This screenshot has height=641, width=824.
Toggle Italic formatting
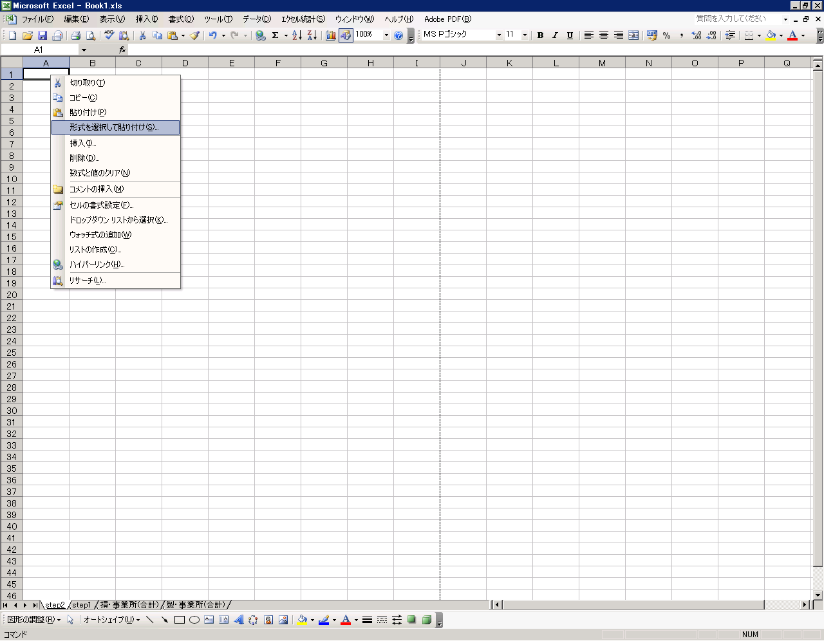[x=555, y=35]
